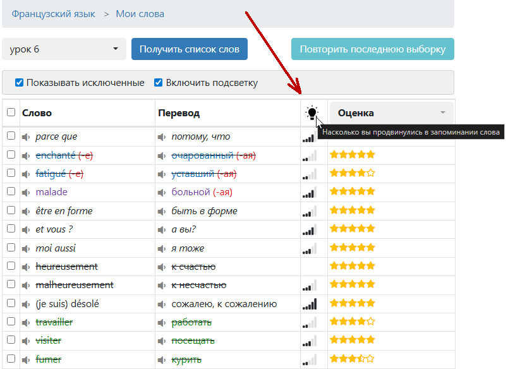The image size is (508, 369).
Task: Play audio for '(je suis) désolé'
Action: (x=26, y=304)
